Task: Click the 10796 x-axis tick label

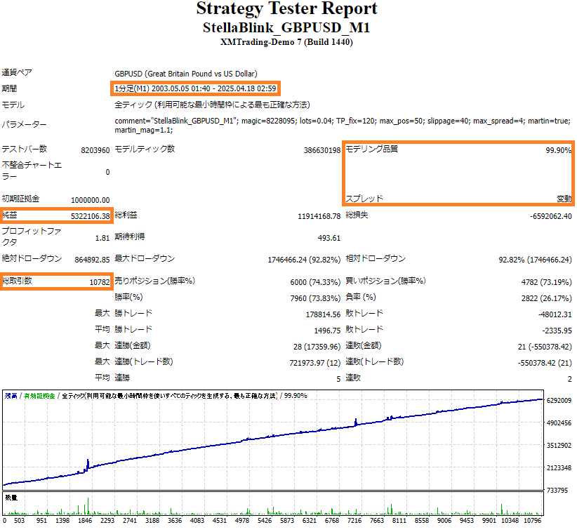Action: click(532, 521)
